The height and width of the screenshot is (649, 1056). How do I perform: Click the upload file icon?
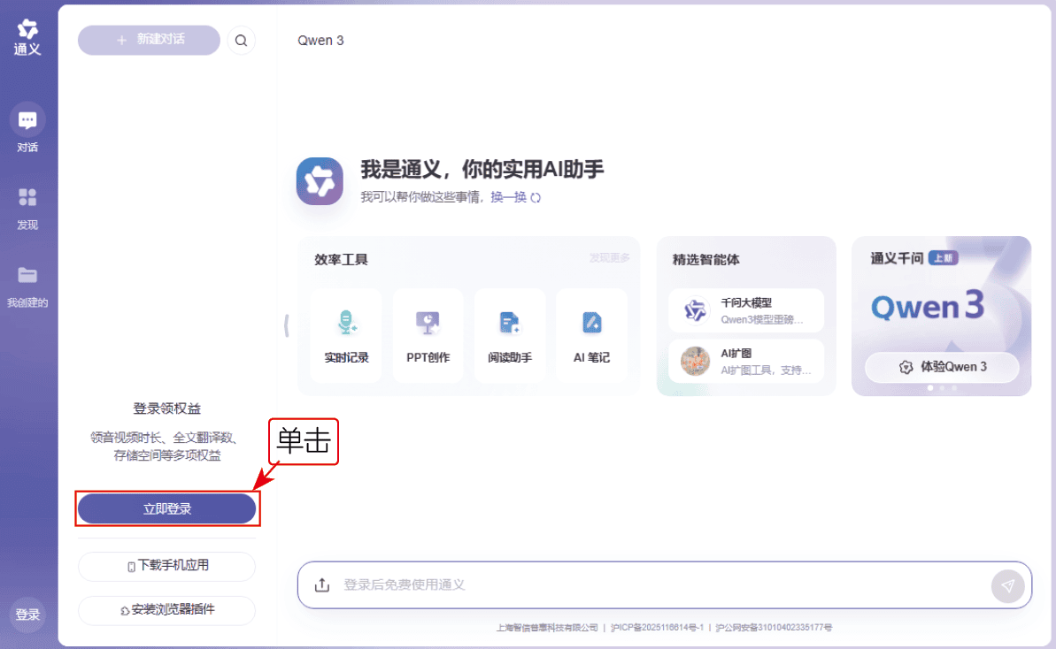point(322,585)
